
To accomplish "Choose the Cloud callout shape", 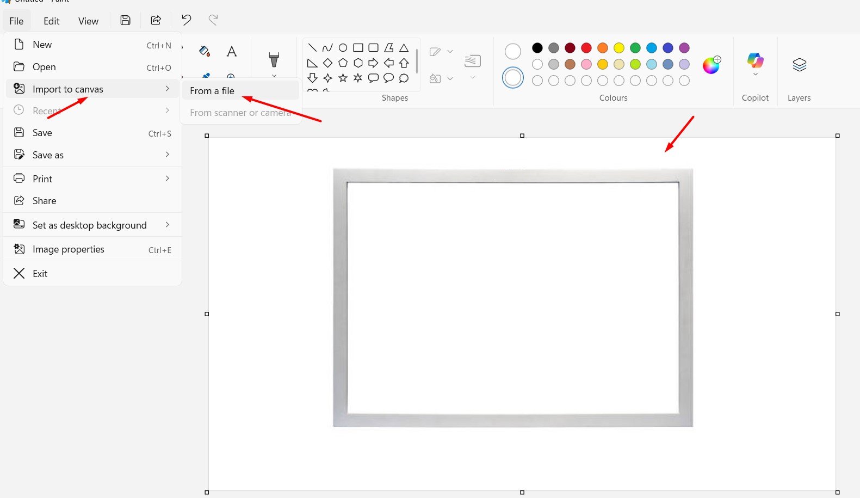I will 404,78.
